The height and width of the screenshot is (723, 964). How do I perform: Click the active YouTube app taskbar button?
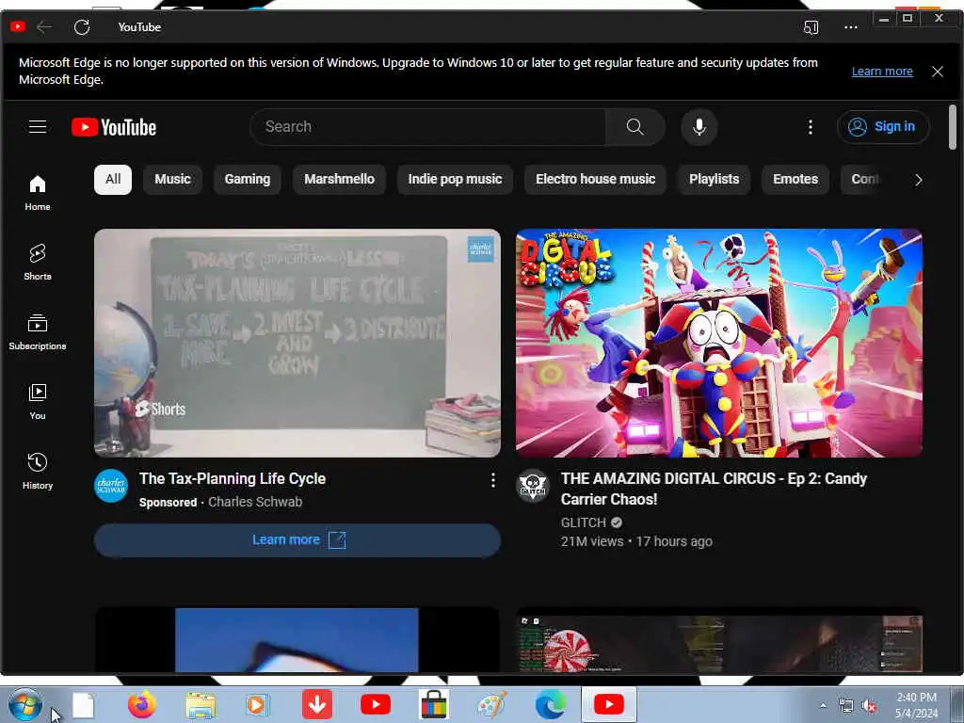click(609, 704)
